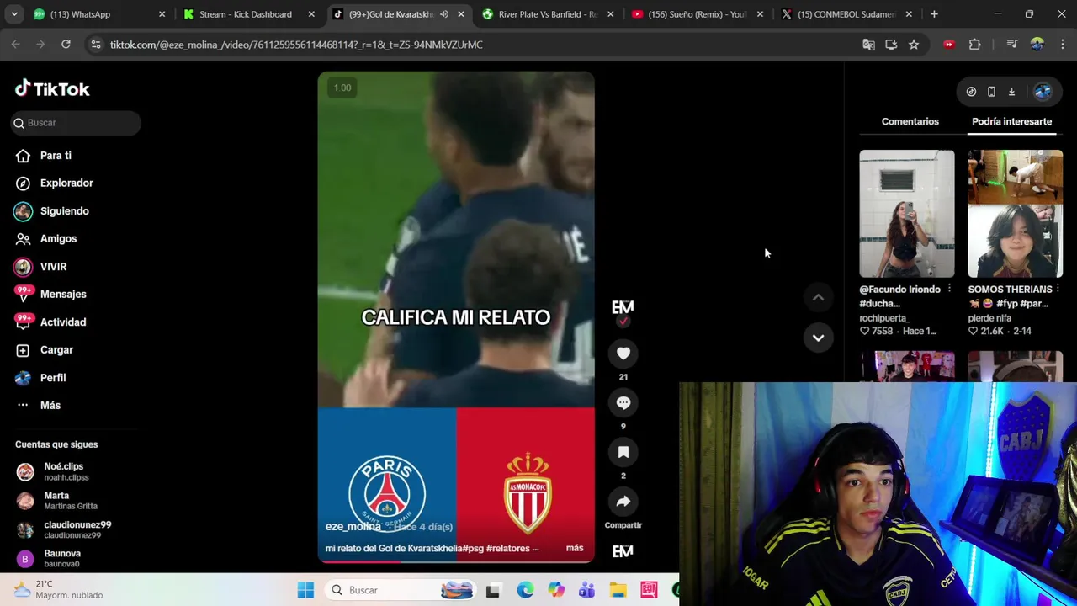Screen dimensions: 1077x606
Task: Open creator EM avatar above like button
Action: 623,308
